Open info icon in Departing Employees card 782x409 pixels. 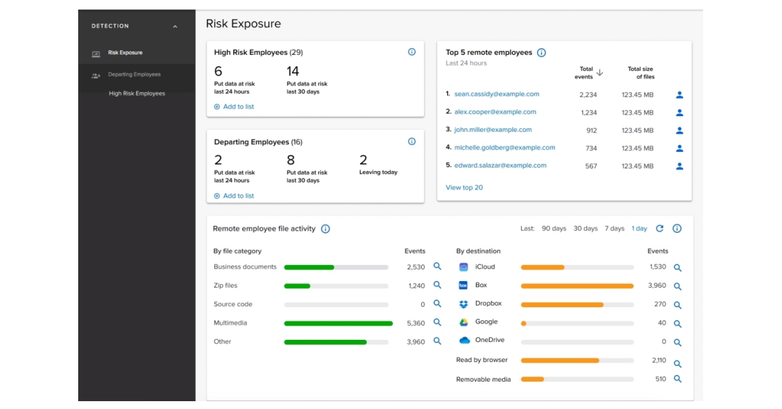coord(412,142)
